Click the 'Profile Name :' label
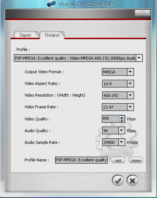Screen dimensions: 157x198 click(x=37, y=160)
